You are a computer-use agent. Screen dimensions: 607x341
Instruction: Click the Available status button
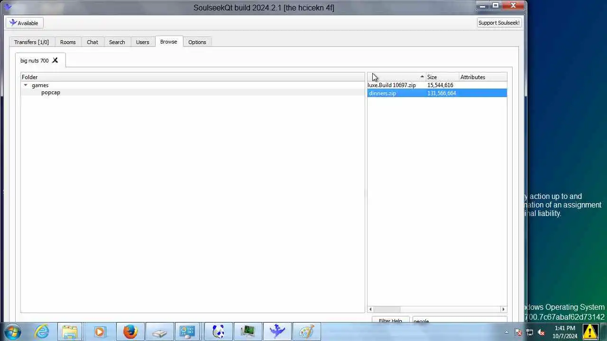[x=25, y=23]
